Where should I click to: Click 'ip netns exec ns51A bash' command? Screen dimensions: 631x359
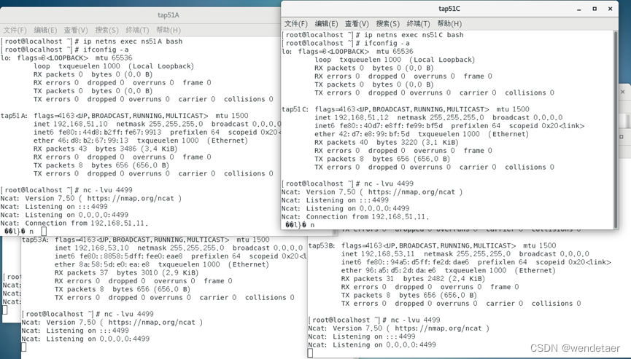click(133, 42)
